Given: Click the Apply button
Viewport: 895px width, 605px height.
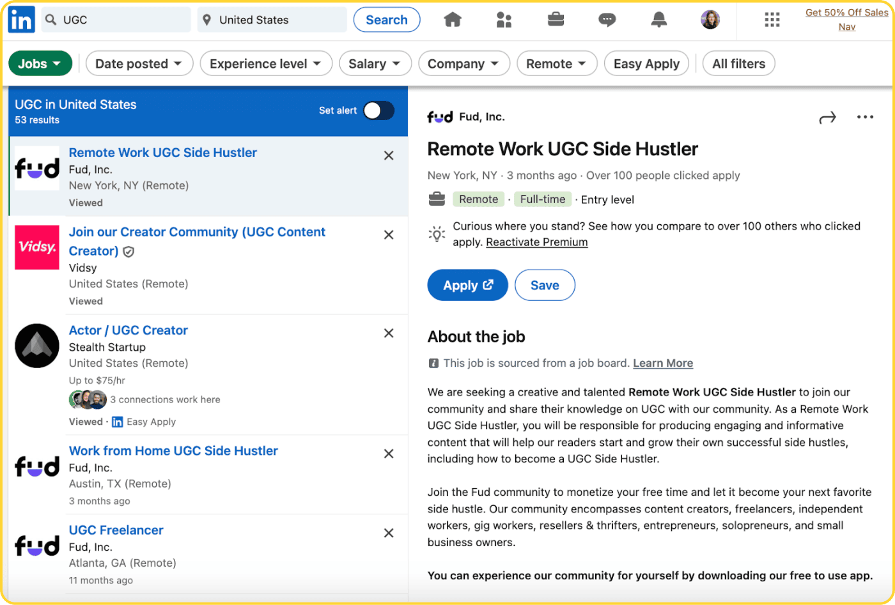Looking at the screenshot, I should [x=467, y=285].
